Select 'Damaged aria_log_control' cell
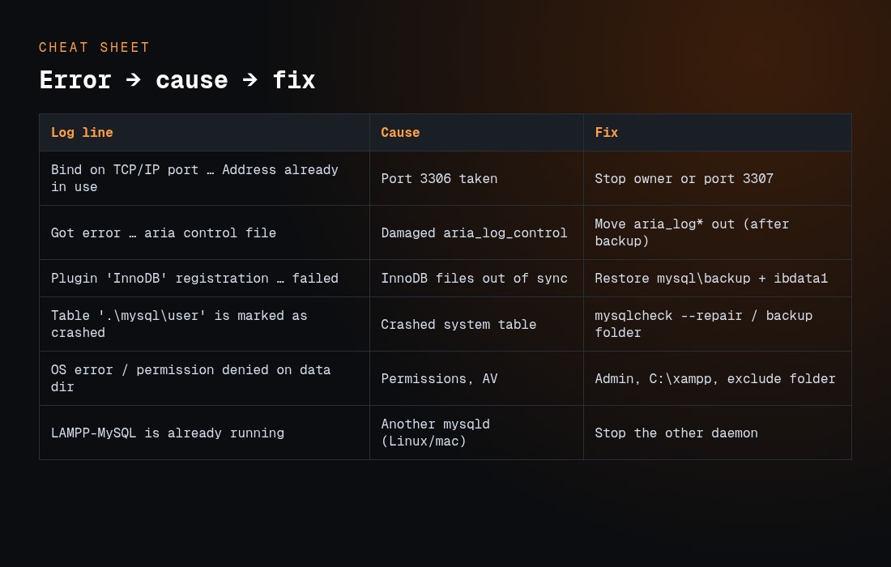Screen dimensions: 891x567 (x=476, y=233)
